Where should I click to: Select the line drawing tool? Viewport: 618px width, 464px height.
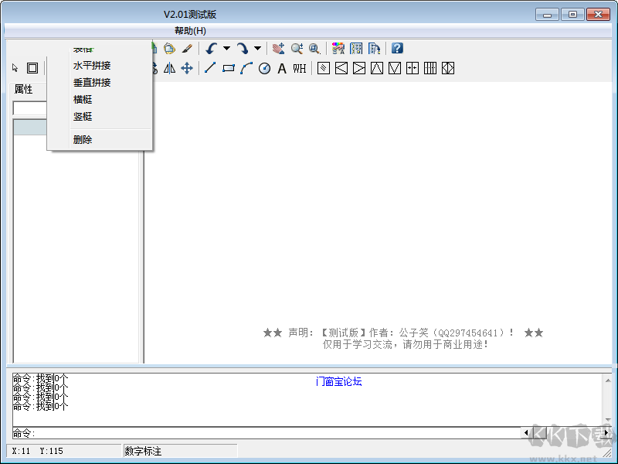click(x=210, y=68)
